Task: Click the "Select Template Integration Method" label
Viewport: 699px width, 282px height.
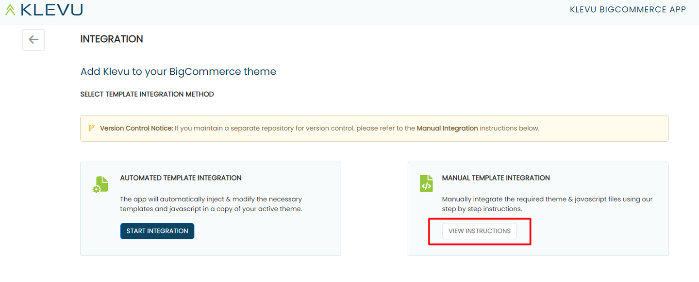Action: coord(147,94)
